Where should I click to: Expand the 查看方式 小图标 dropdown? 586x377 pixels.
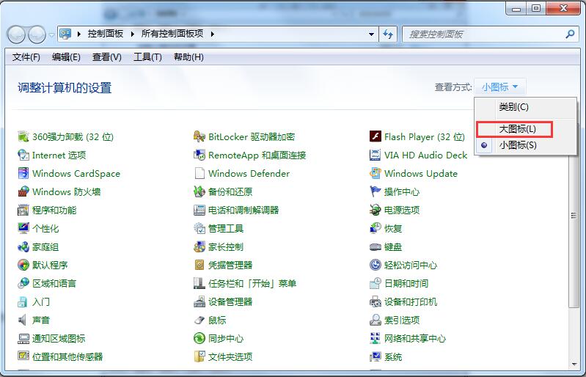(500, 87)
